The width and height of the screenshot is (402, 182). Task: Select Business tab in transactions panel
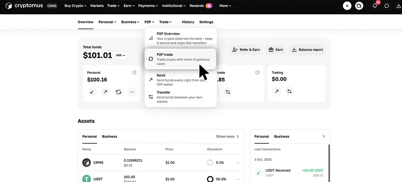click(282, 136)
